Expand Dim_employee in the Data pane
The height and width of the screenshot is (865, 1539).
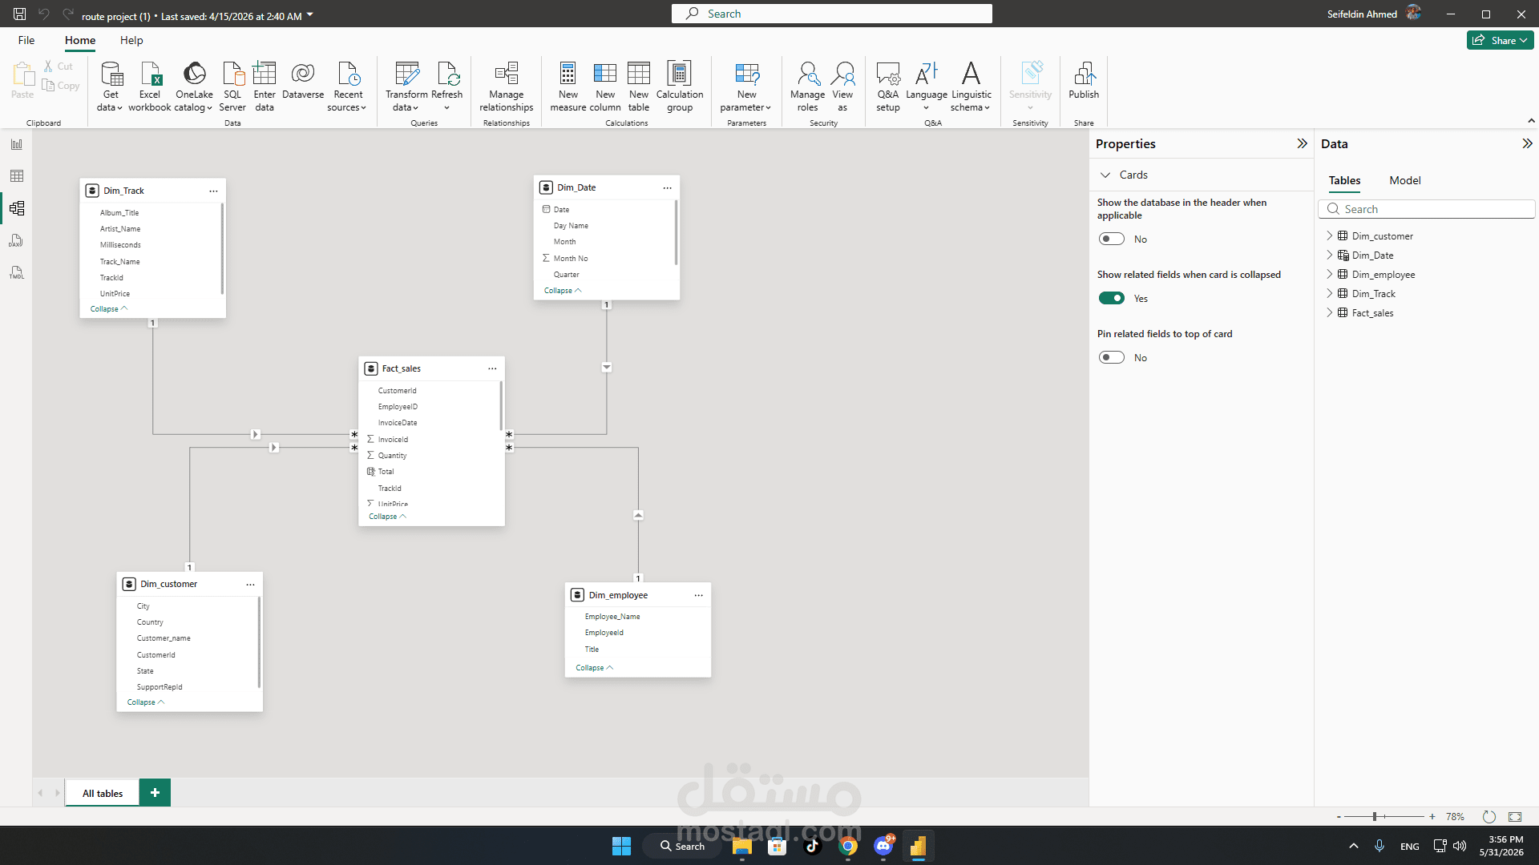point(1330,274)
